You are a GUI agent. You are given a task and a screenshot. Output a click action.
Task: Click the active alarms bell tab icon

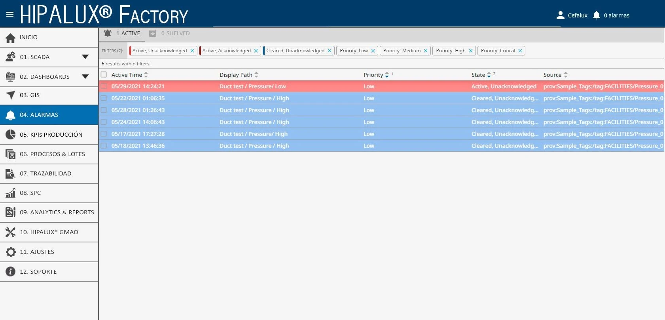coord(108,33)
